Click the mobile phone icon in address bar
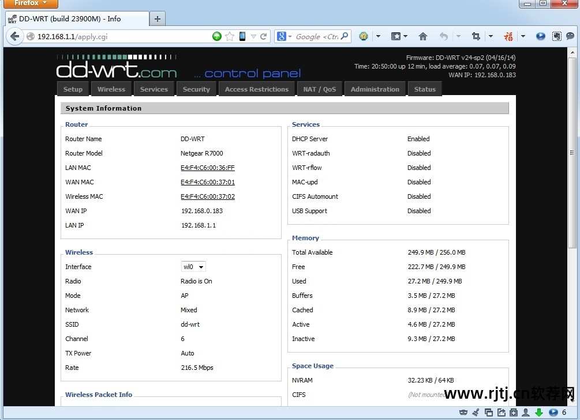This screenshot has height=420, width=580. click(x=242, y=36)
